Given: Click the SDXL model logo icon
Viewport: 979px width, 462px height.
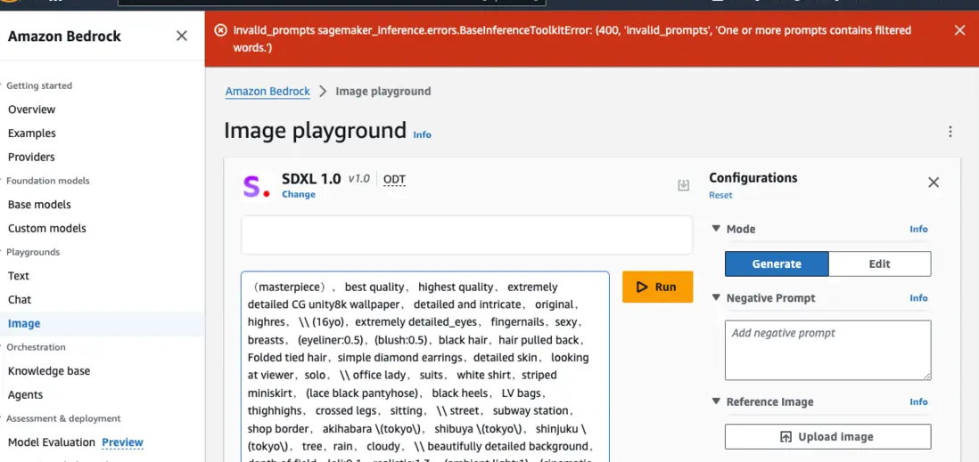Looking at the screenshot, I should pos(257,186).
